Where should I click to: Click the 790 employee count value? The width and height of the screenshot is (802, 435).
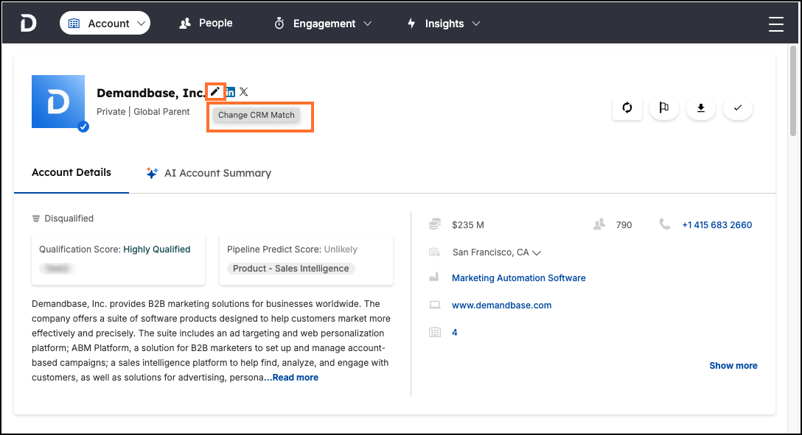pos(624,225)
